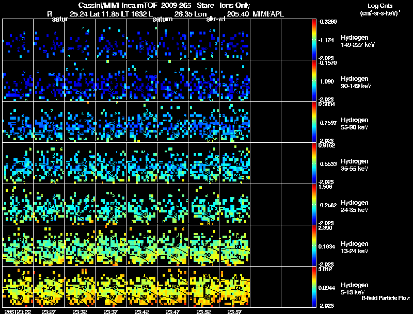Open the 55-90 keV panel at 23:27

49,122
